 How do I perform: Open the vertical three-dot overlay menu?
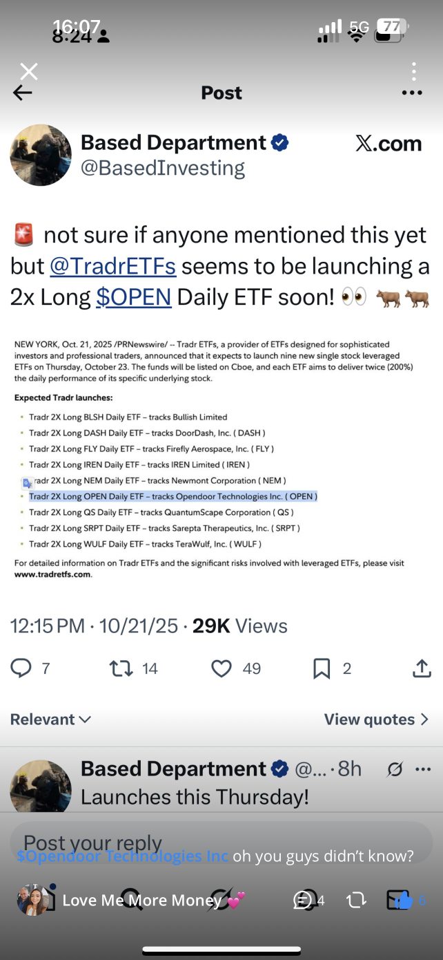tap(413, 71)
